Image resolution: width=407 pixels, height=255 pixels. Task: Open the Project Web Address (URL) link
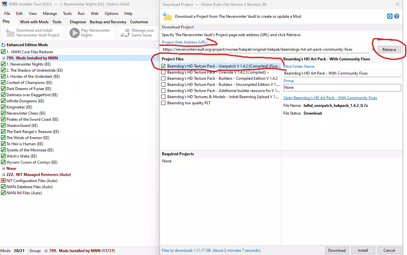pos(184,42)
